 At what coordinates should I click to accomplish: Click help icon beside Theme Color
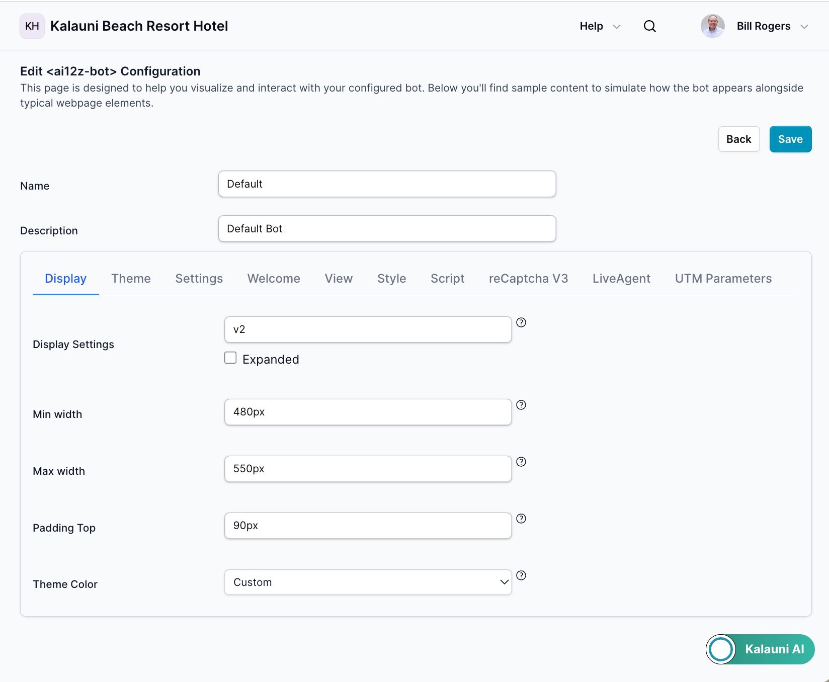point(521,575)
